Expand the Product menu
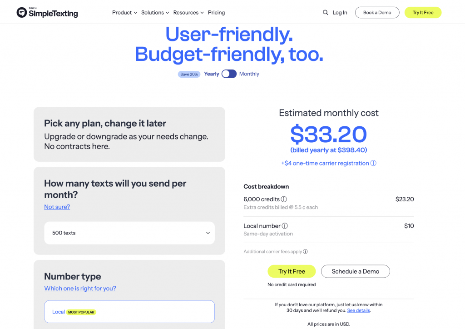Screen dimensions: 465x329 tap(124, 13)
